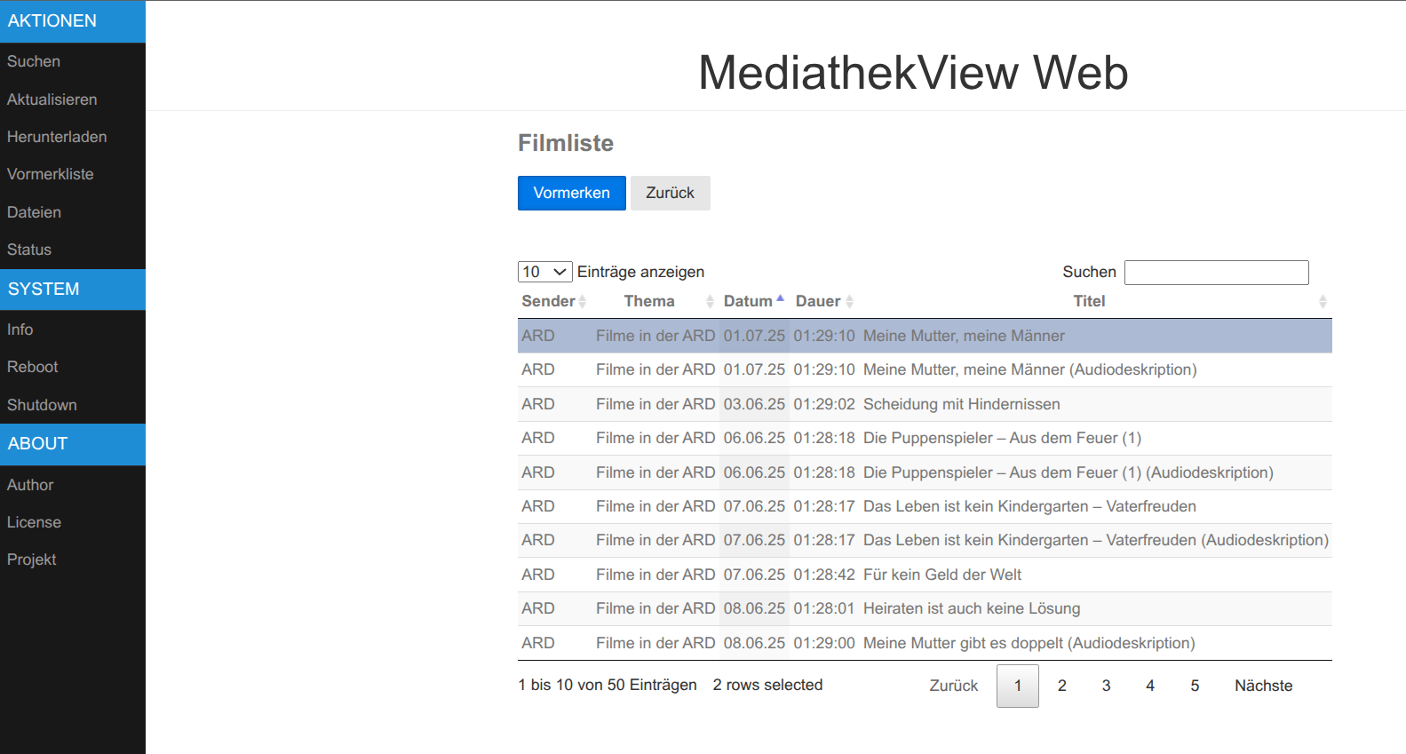Open the entries-per-page dropdown
1406x754 pixels.
click(544, 272)
